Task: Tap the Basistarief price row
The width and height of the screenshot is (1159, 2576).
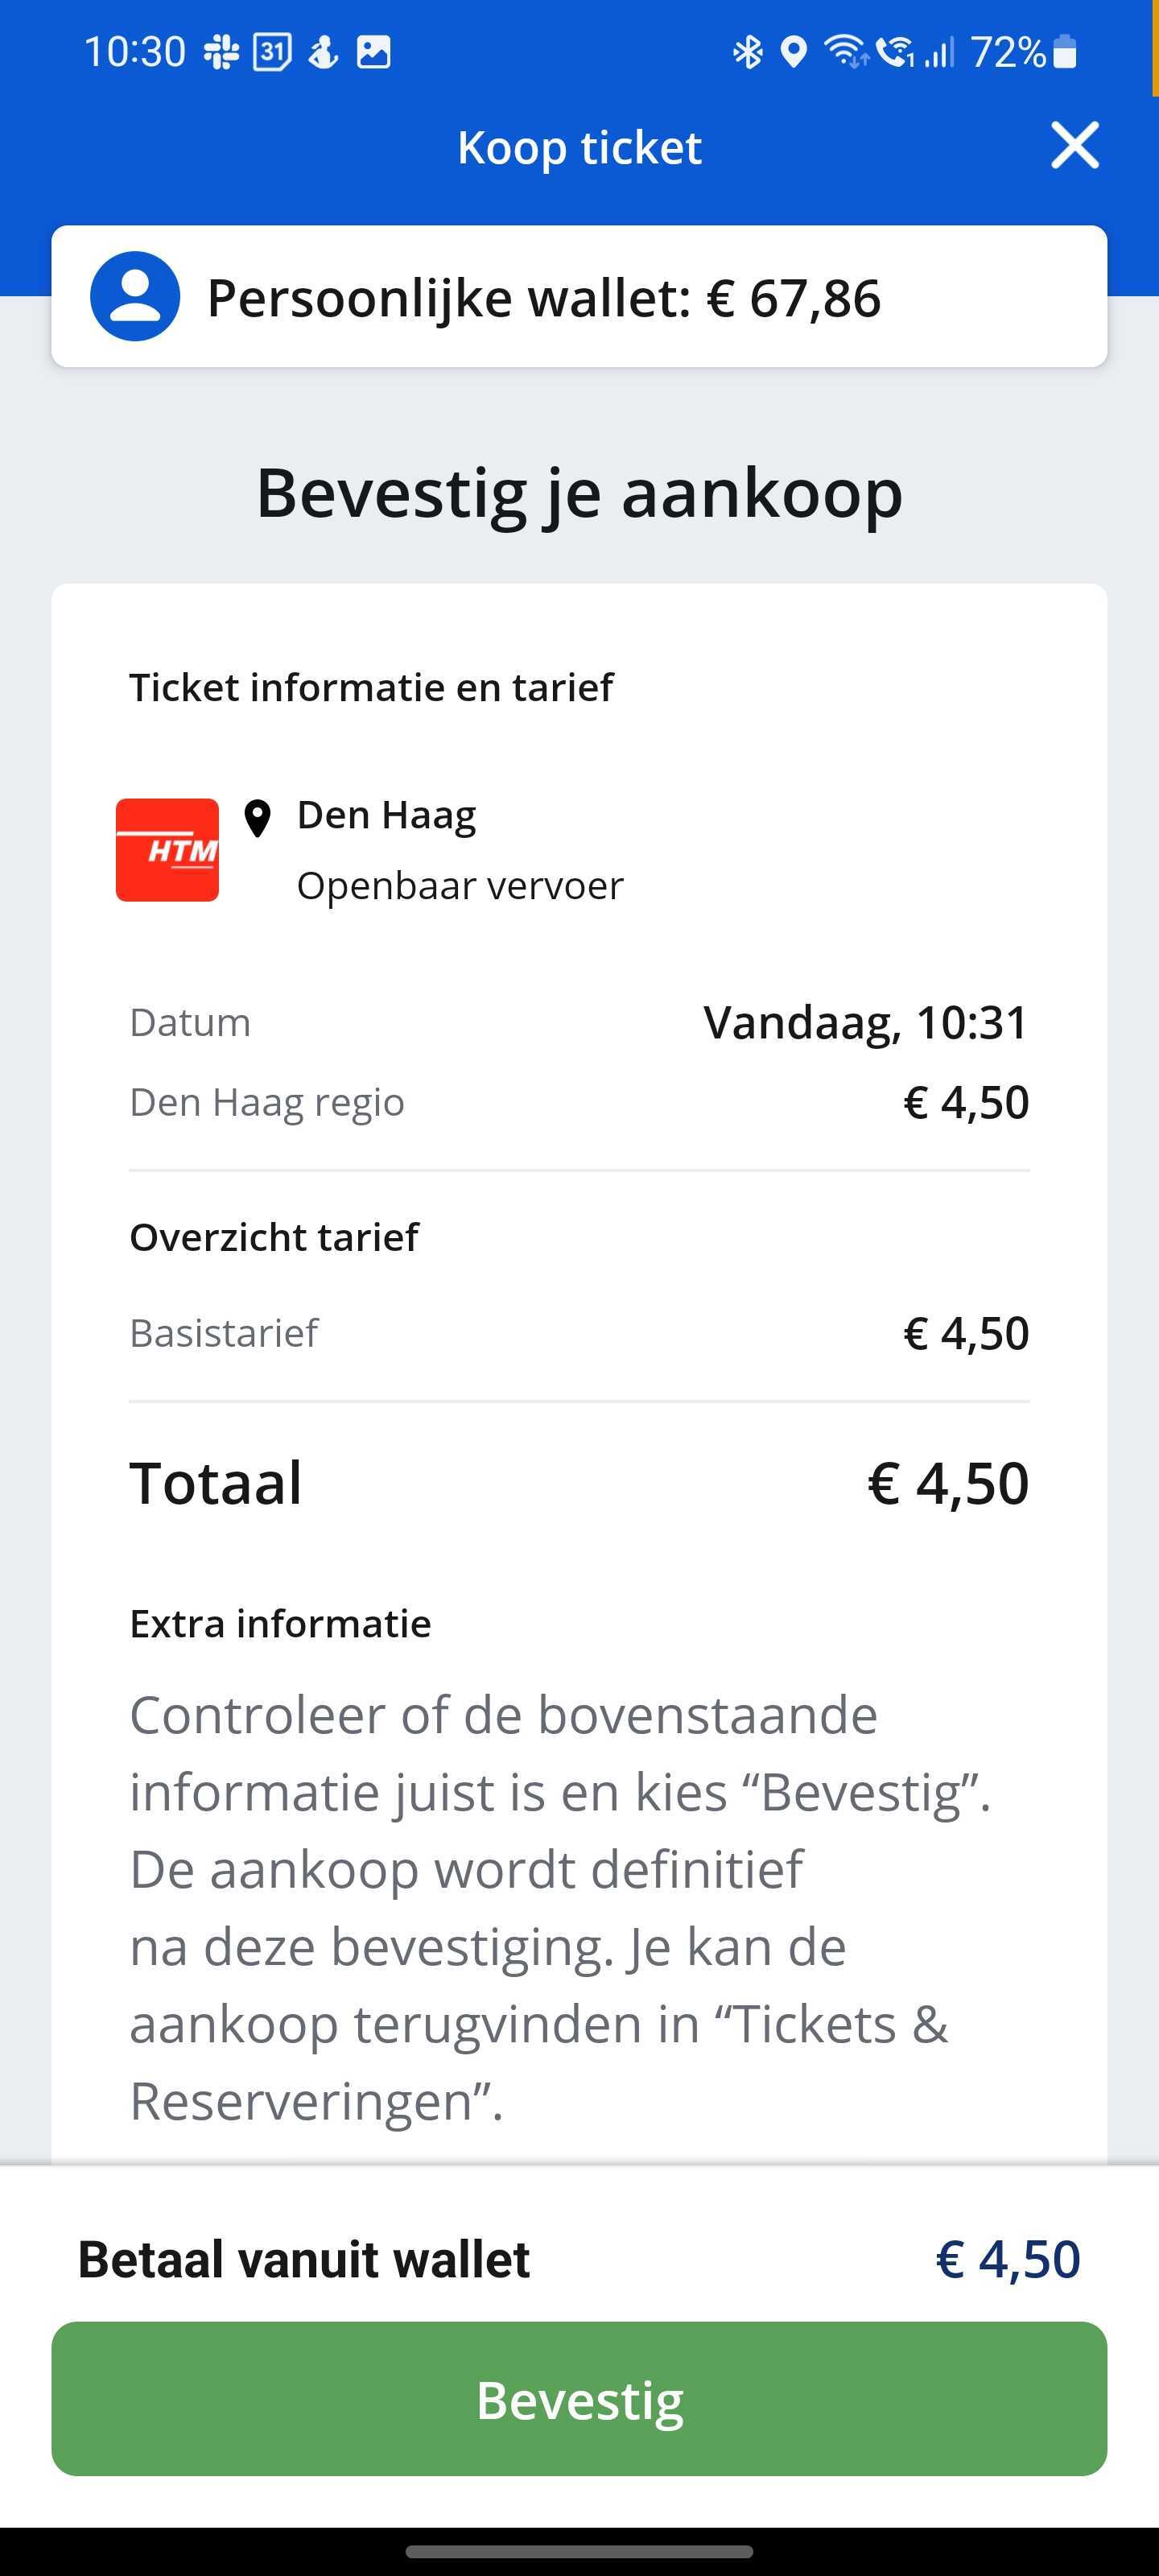Action: tap(579, 1333)
